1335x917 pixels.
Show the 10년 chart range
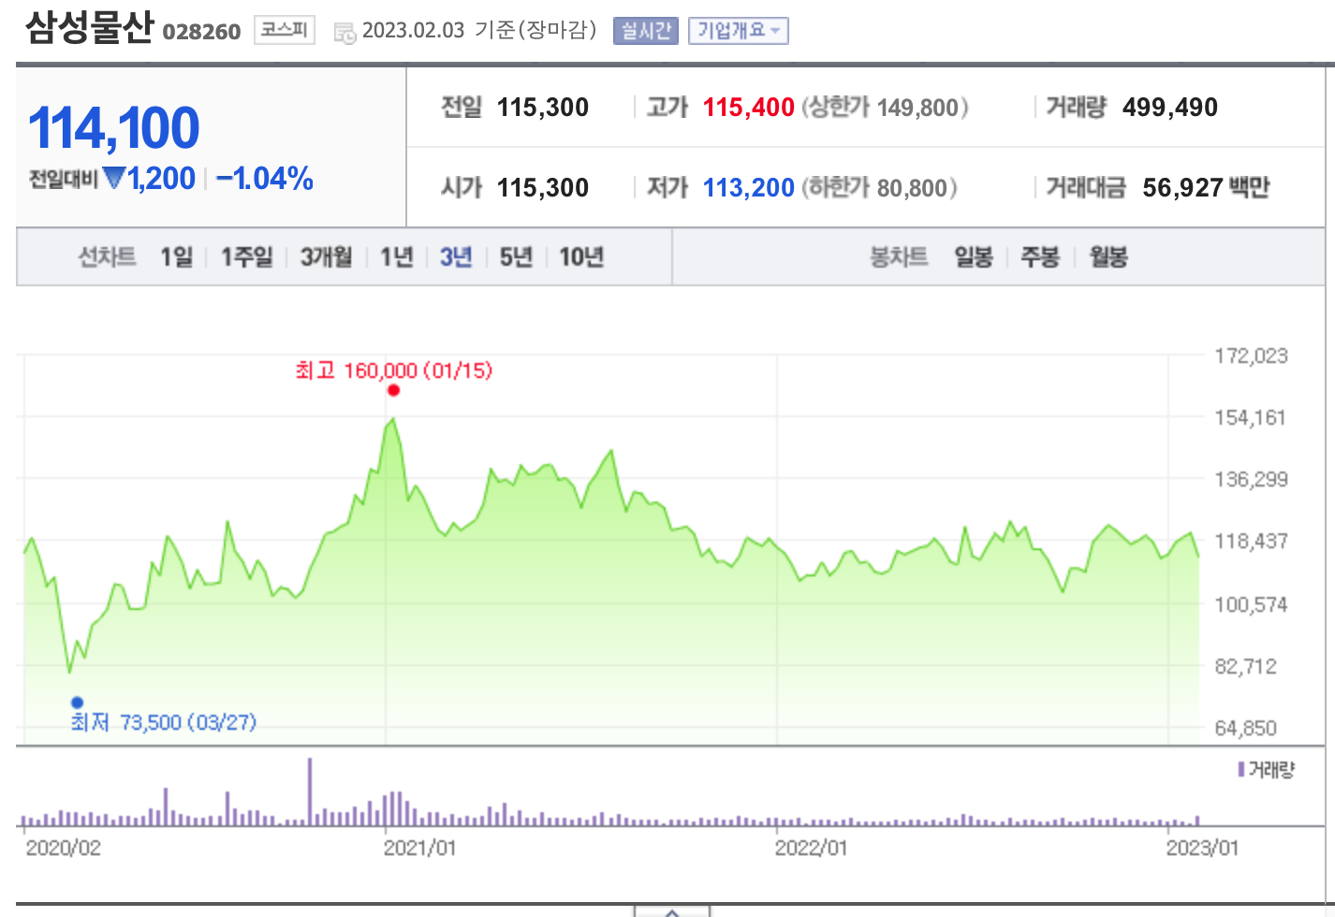pos(581,256)
